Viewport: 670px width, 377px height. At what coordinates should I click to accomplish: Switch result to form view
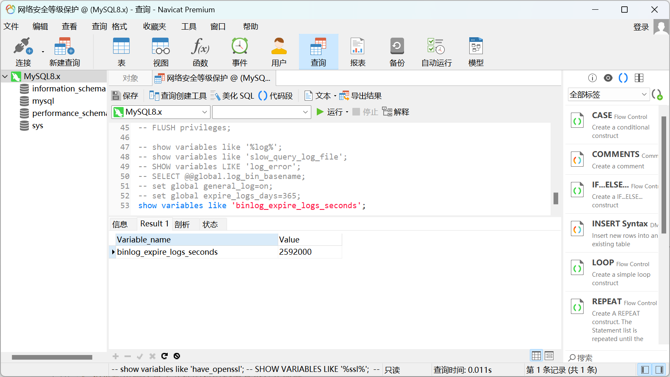click(x=549, y=356)
